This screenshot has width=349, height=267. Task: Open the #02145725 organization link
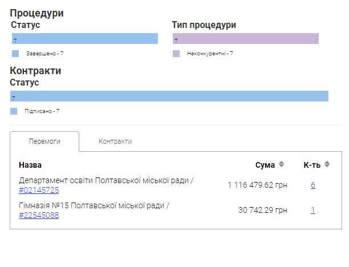pyautogui.click(x=39, y=190)
